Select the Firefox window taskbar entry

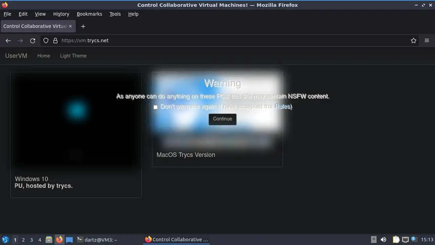pos(177,240)
